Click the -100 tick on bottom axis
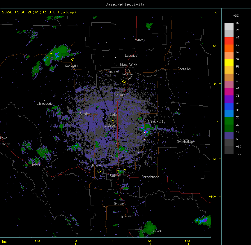251x245 pixels. [x=37, y=241]
